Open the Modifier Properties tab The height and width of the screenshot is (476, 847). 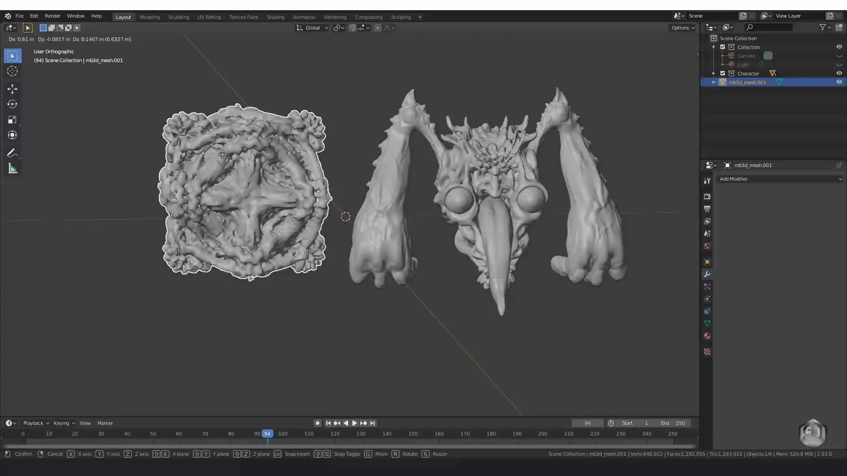(x=707, y=274)
